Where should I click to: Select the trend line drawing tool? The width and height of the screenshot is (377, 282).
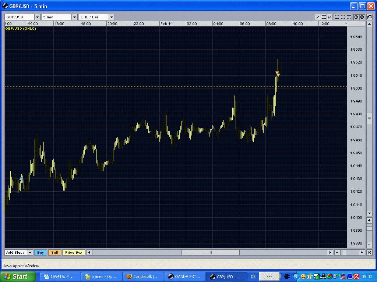pyautogui.click(x=318, y=17)
